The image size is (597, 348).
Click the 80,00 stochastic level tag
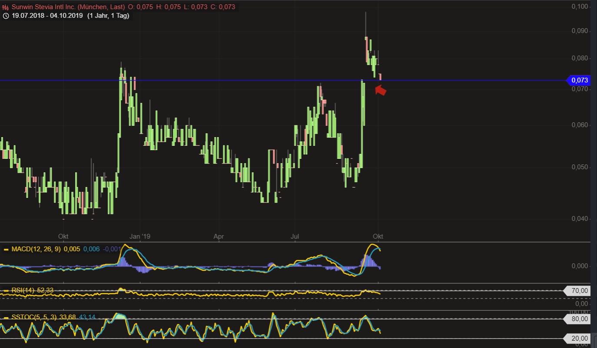click(577, 319)
